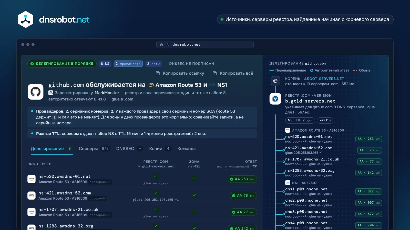Screen dimensions: 410x230
Task: Click the AWS icon in ns-421.awsdns-52.com row
Action: (32, 195)
